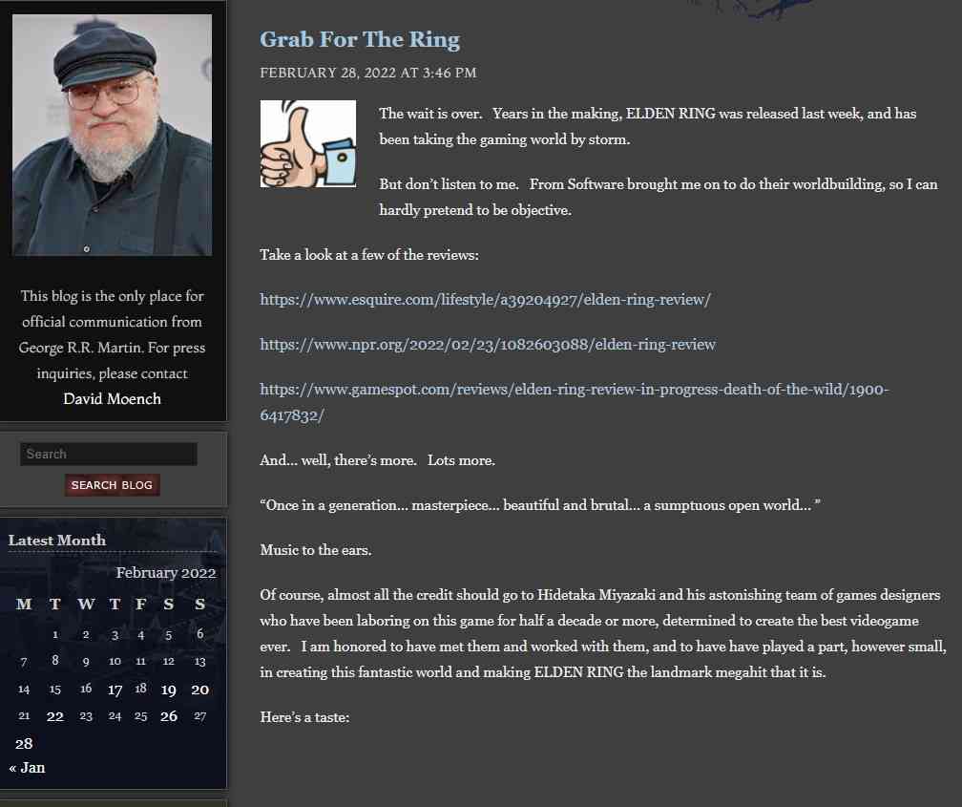Select February 26 in the calendar
This screenshot has width=962, height=807.
169,716
